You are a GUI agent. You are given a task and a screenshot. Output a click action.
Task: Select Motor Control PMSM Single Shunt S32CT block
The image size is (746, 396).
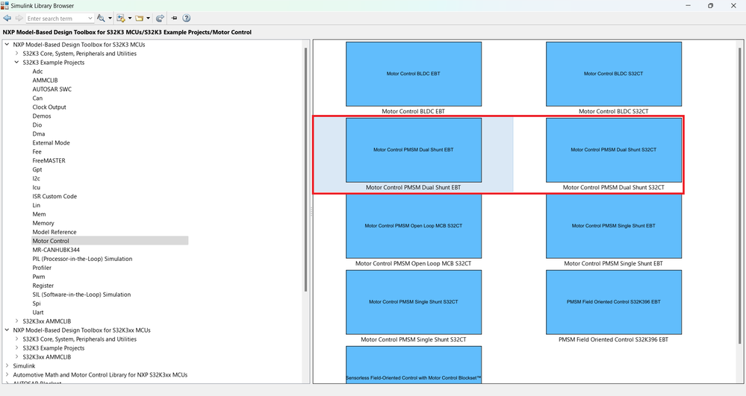pos(414,302)
